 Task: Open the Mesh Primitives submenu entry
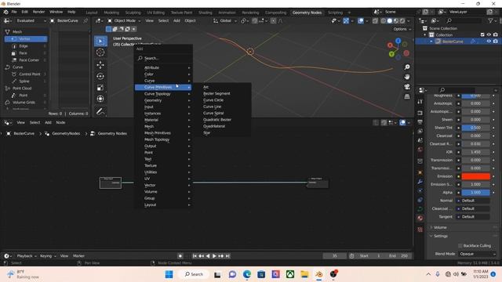163,133
